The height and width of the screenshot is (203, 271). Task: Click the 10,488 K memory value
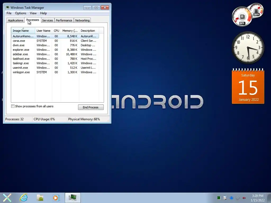[x=71, y=54]
